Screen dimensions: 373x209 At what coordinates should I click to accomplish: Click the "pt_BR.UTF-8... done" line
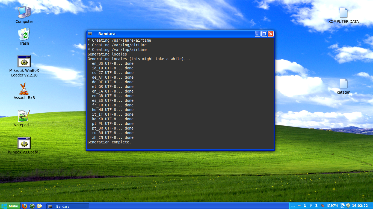click(113, 128)
